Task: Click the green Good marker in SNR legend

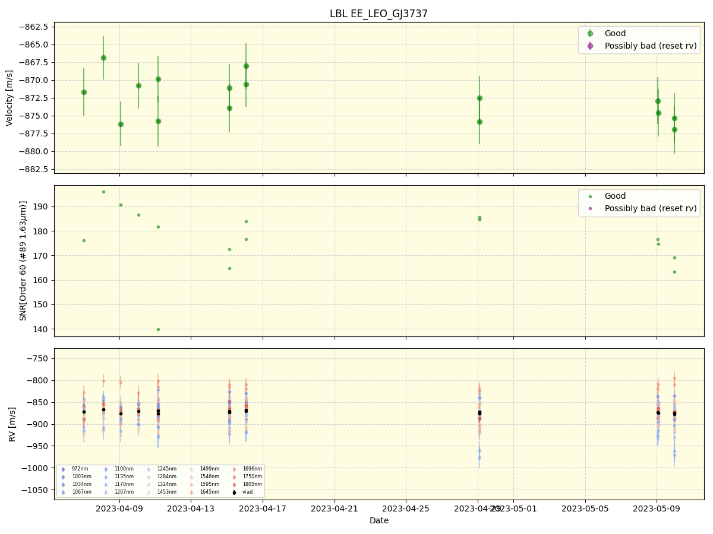Action: coord(590,196)
